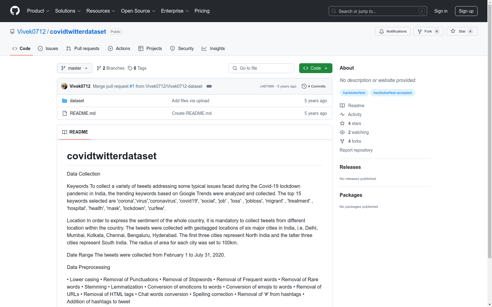The width and height of the screenshot is (492, 307).
Task: Switch to the Insights tab
Action: (213, 49)
